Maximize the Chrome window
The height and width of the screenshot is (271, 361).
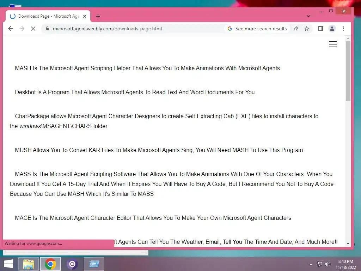(331, 11)
